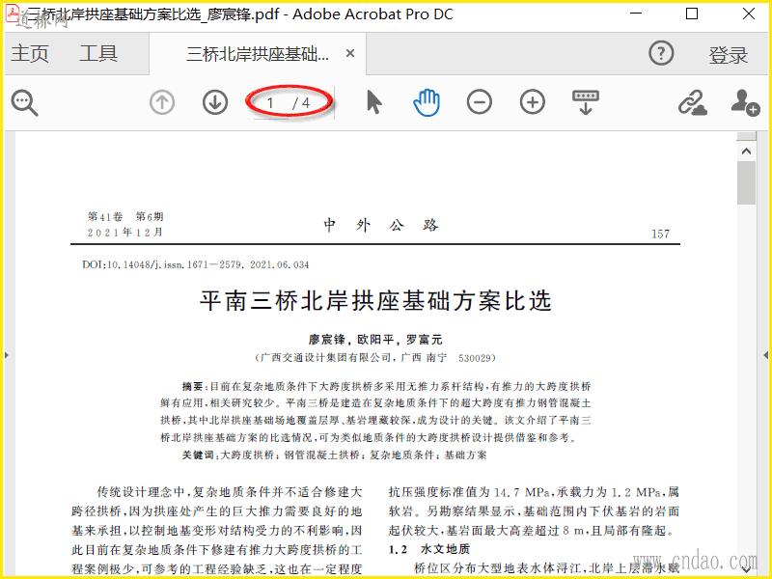This screenshot has height=579, width=772.
Task: Open the scrolling page display options
Action: [x=586, y=102]
